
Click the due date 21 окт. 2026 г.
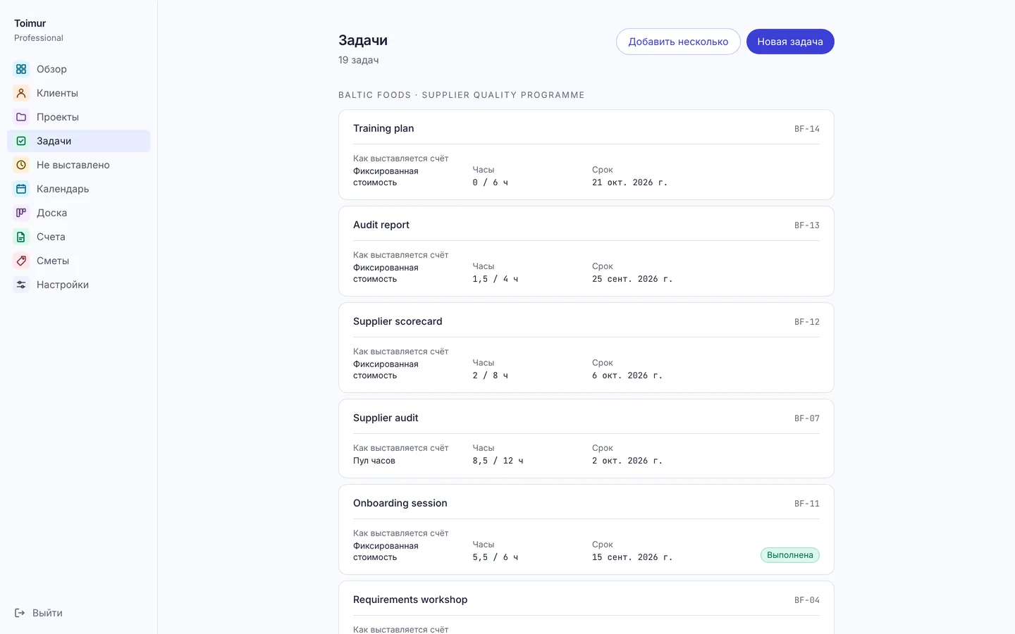pos(630,182)
